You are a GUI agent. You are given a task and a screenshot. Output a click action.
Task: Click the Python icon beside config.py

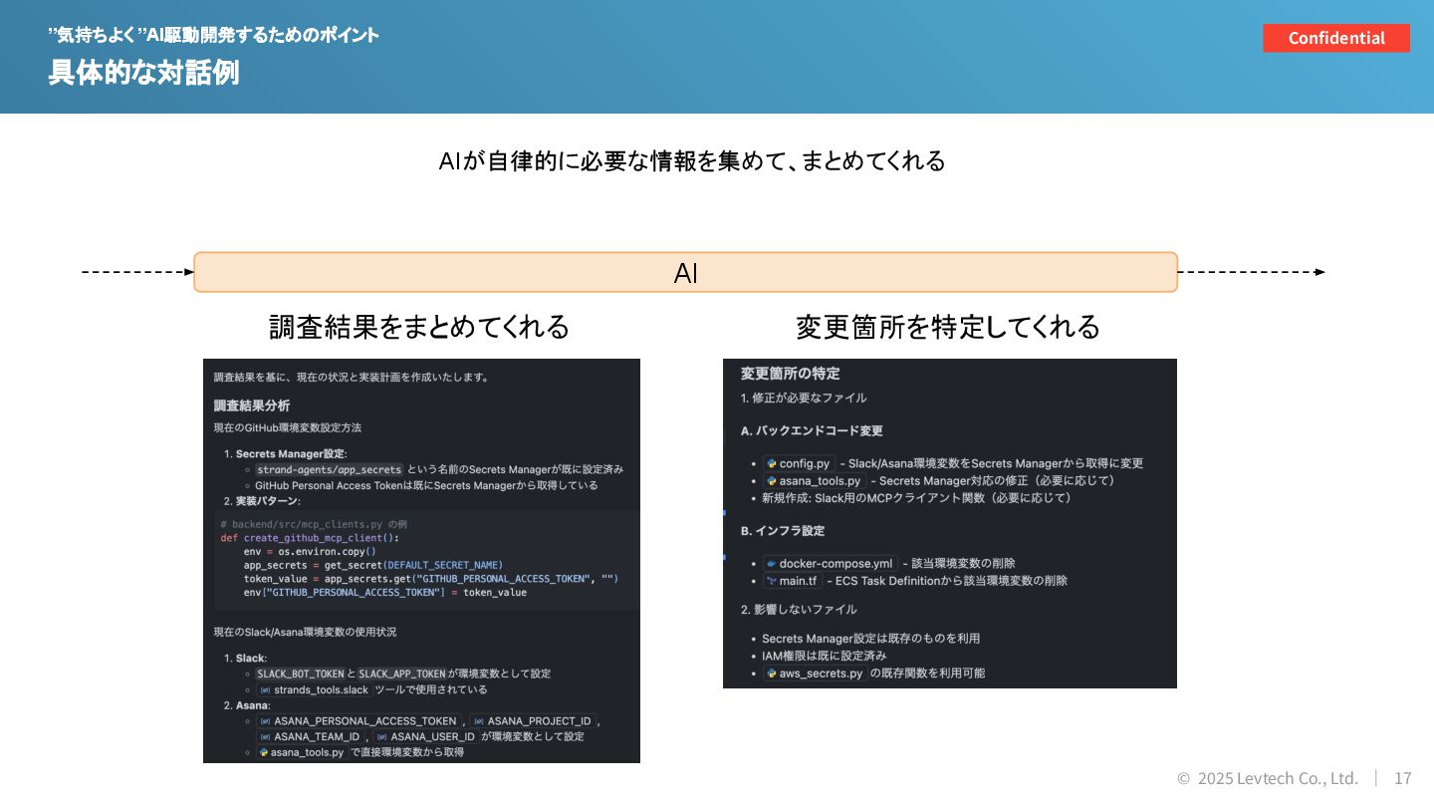[771, 463]
